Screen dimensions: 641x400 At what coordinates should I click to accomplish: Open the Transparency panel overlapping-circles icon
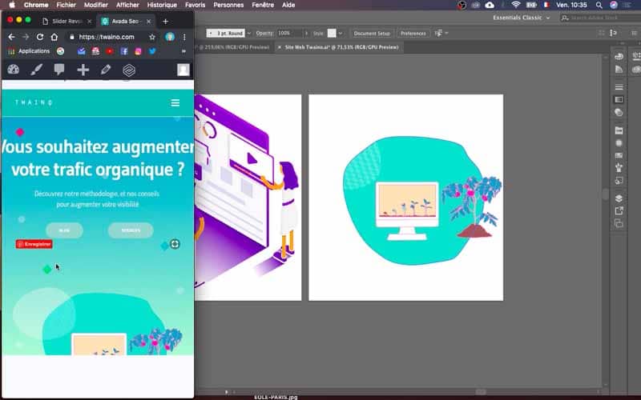tap(619, 112)
